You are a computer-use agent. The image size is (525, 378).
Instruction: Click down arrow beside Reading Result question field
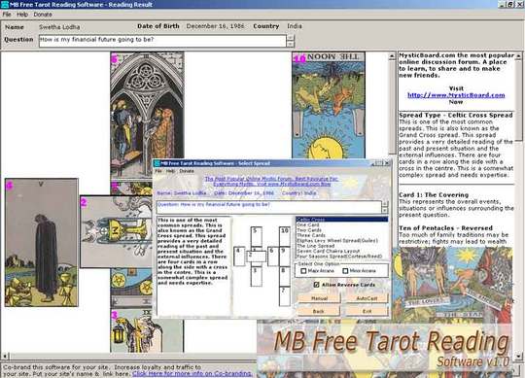pyautogui.click(x=291, y=44)
